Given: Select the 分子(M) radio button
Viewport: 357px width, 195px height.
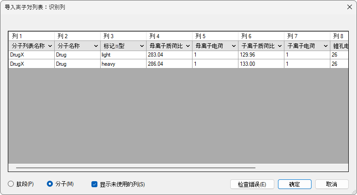Looking at the screenshot, I should point(50,184).
